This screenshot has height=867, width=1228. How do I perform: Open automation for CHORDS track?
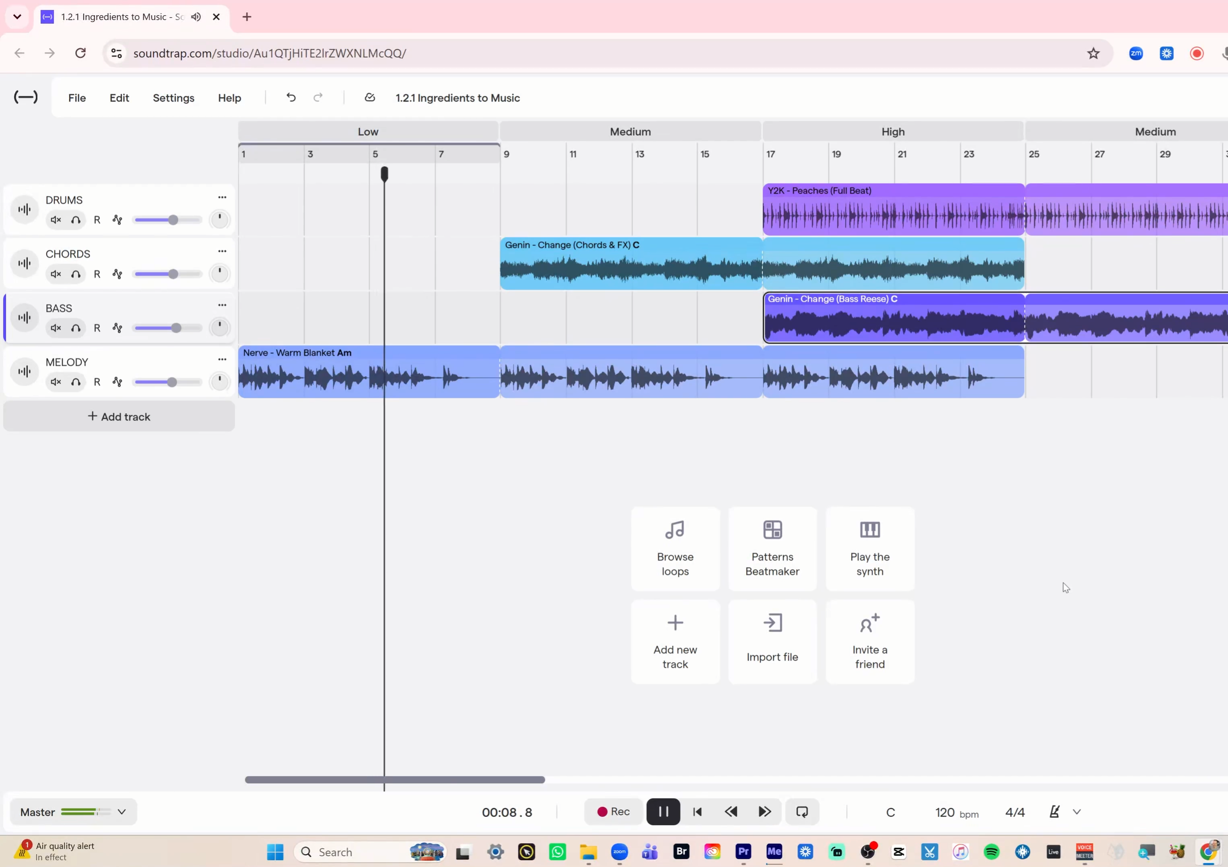coord(117,274)
